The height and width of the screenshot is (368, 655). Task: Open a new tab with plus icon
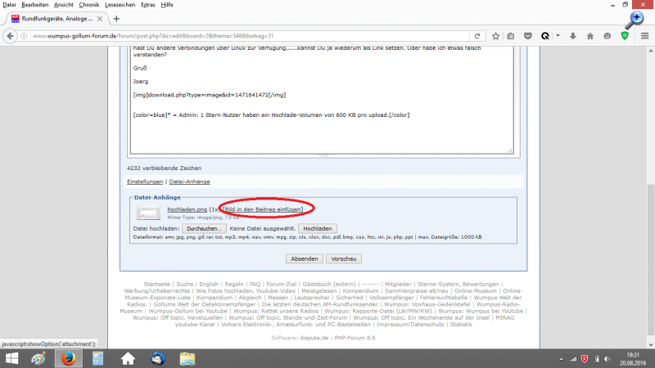point(116,18)
